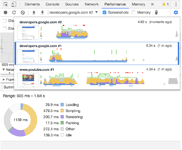Uncheck the Screenshots checkbox
This screenshot has width=182, height=150.
point(105,12)
